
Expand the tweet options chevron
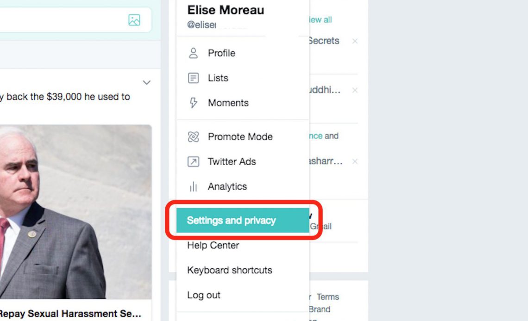click(x=146, y=83)
